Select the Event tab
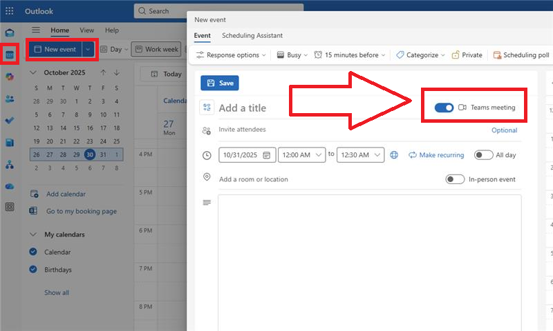553x331 pixels. 202,36
